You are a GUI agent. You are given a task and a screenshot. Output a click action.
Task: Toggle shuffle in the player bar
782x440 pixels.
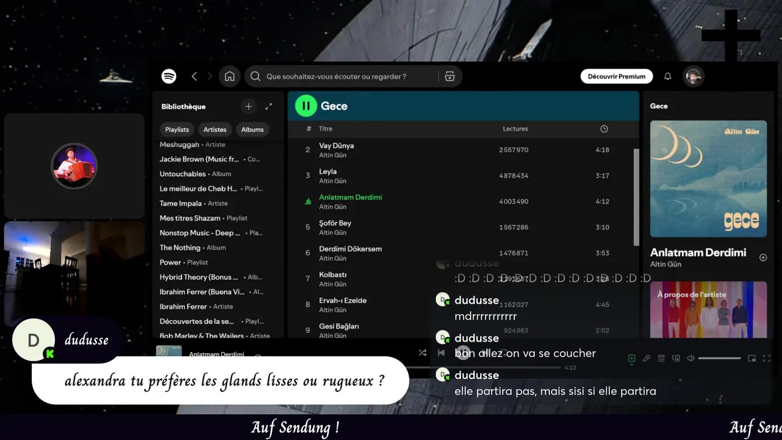click(x=422, y=353)
